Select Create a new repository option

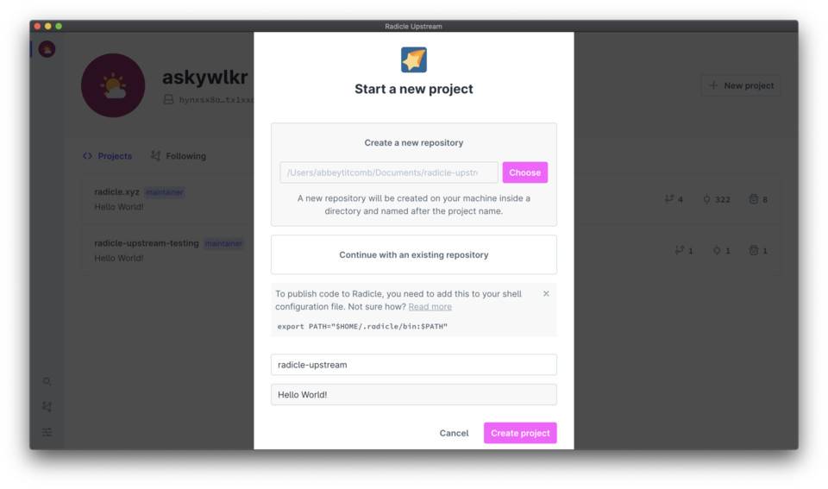[414, 143]
